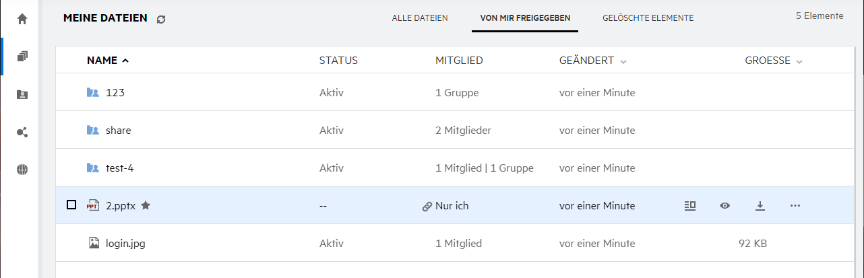Preview 2.pptx with the eye icon
The height and width of the screenshot is (278, 864).
coord(724,206)
